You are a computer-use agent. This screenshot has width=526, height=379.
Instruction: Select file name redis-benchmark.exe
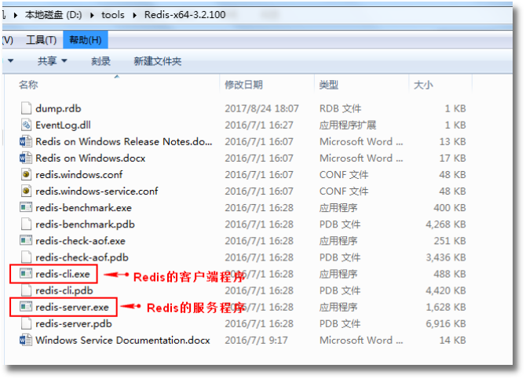[x=83, y=208]
